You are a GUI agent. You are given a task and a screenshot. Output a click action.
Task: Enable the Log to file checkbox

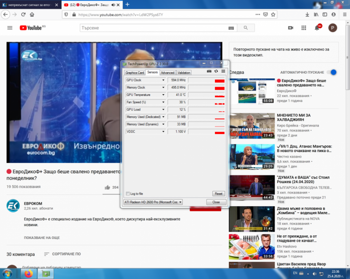[x=128, y=193]
